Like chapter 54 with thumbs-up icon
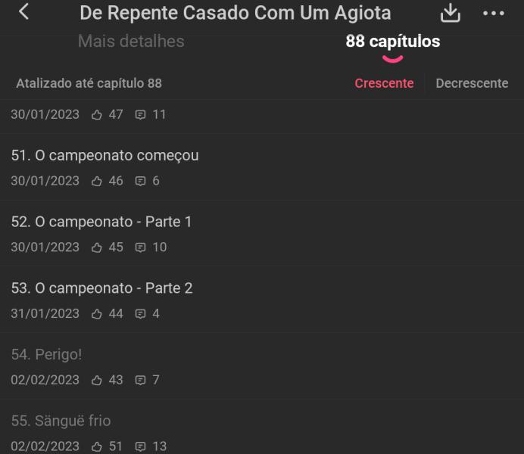 tap(96, 380)
